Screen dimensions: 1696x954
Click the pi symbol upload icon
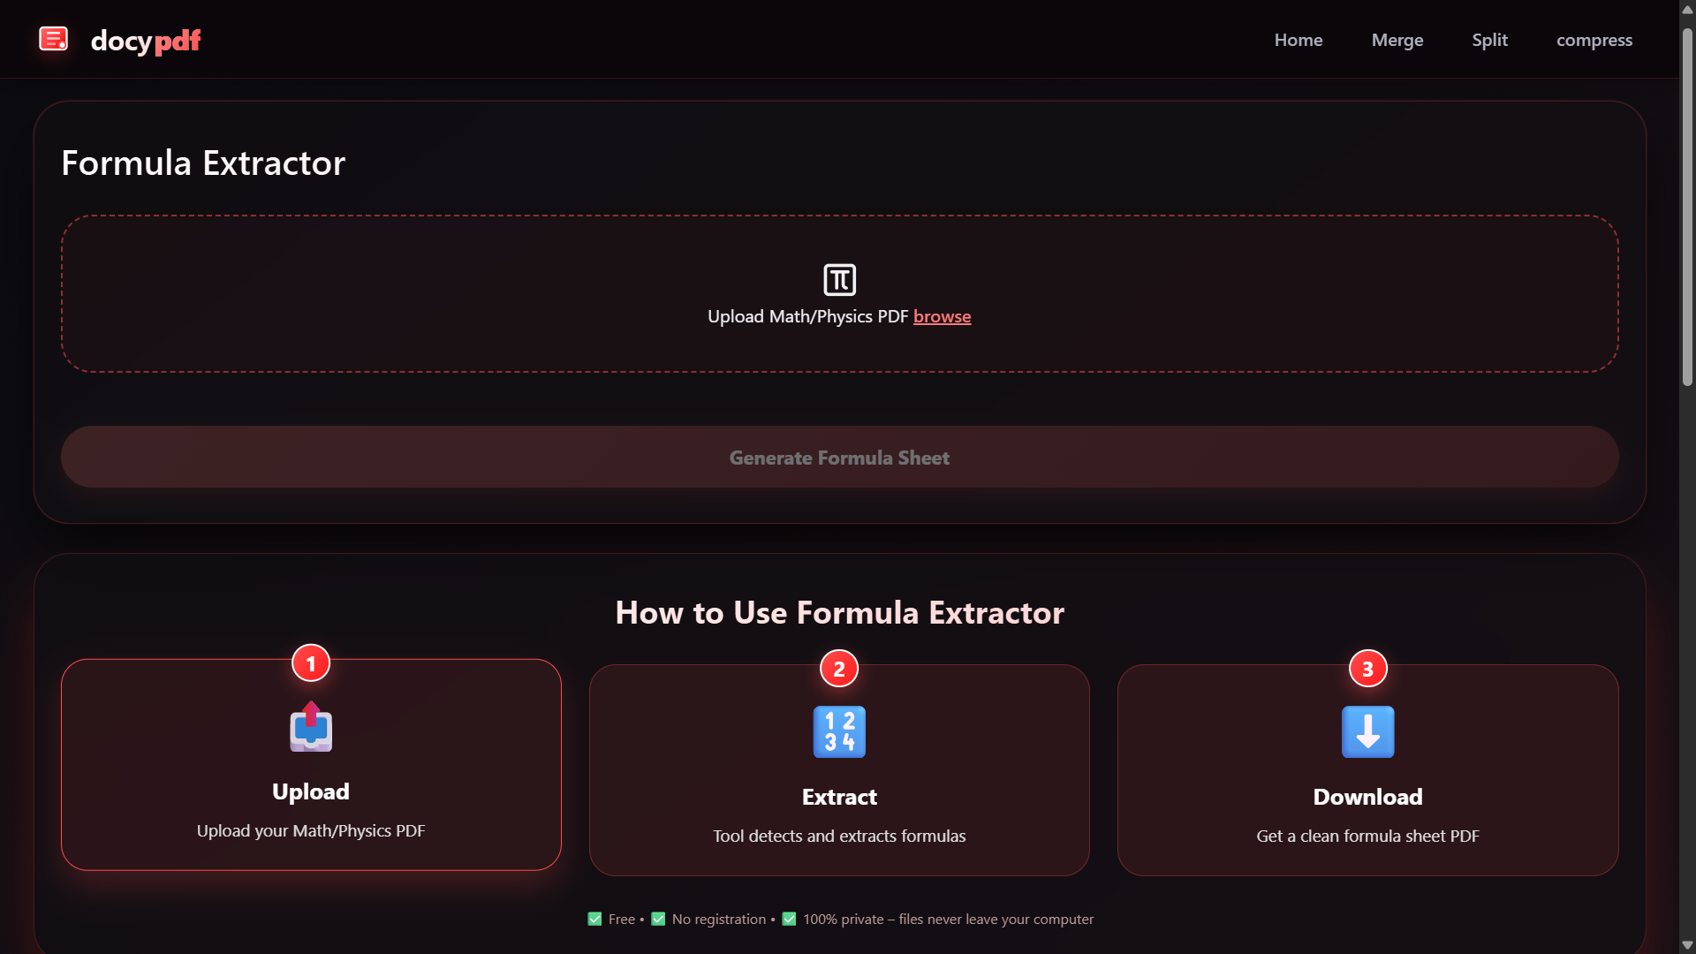click(x=839, y=279)
